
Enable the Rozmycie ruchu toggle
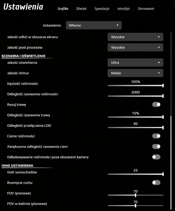(156, 183)
